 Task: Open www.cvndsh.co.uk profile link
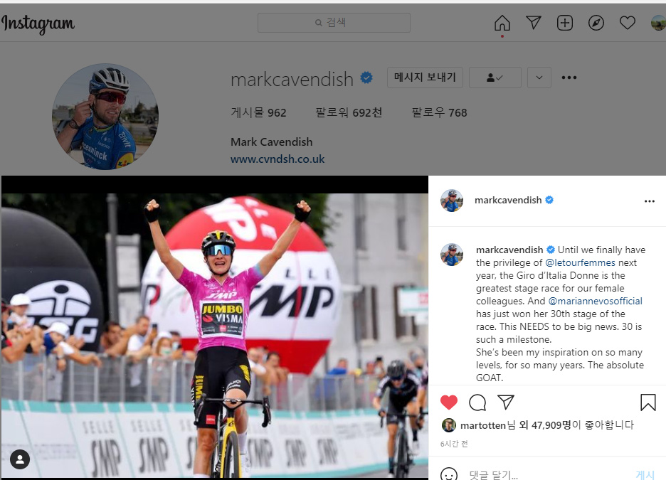pyautogui.click(x=277, y=159)
